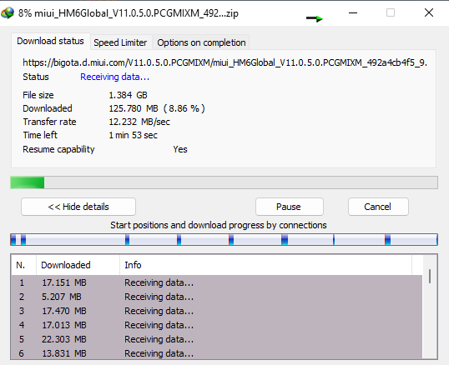Click the N. column header
449x365 pixels.
[x=23, y=265]
